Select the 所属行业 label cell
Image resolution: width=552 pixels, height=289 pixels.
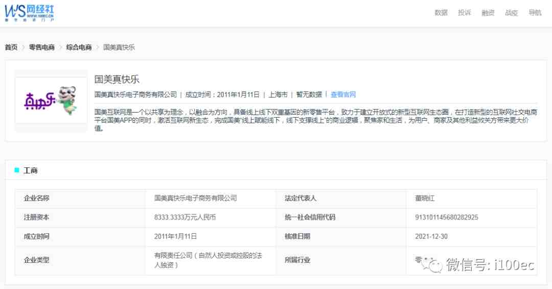tap(341, 260)
